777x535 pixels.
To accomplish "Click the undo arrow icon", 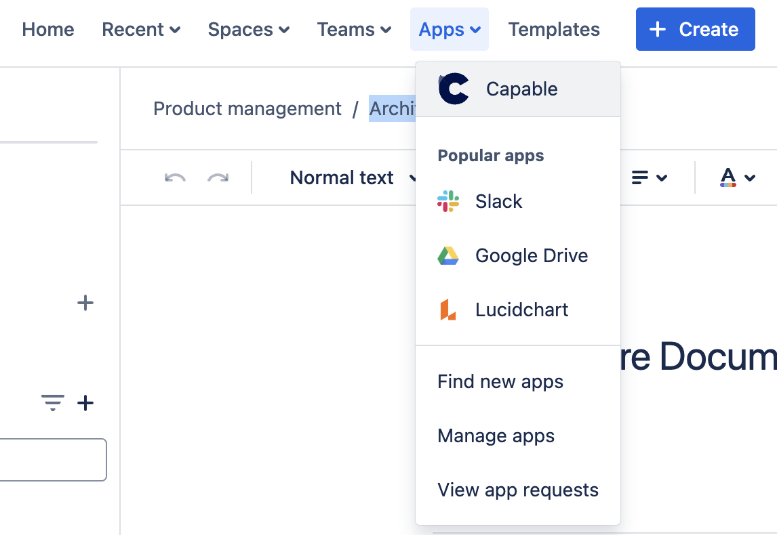I will pos(175,177).
